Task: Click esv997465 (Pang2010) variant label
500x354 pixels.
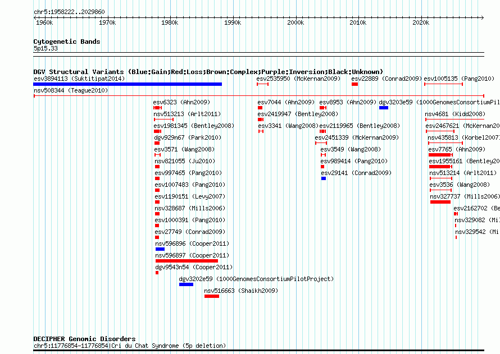Action: point(188,173)
